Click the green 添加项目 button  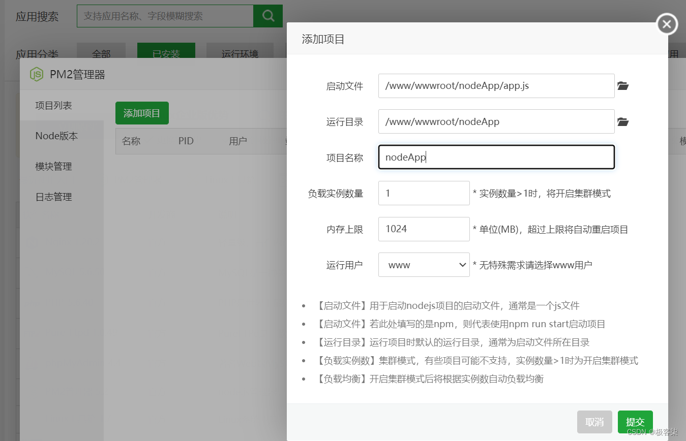(142, 113)
